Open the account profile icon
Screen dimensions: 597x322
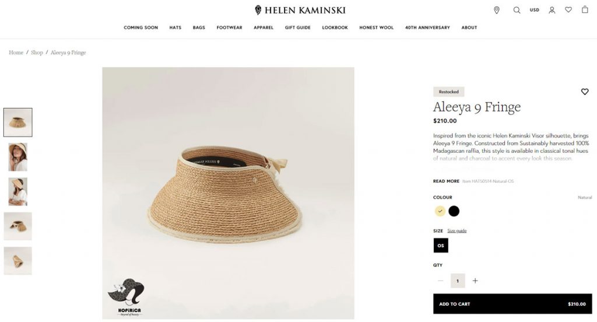pyautogui.click(x=552, y=10)
